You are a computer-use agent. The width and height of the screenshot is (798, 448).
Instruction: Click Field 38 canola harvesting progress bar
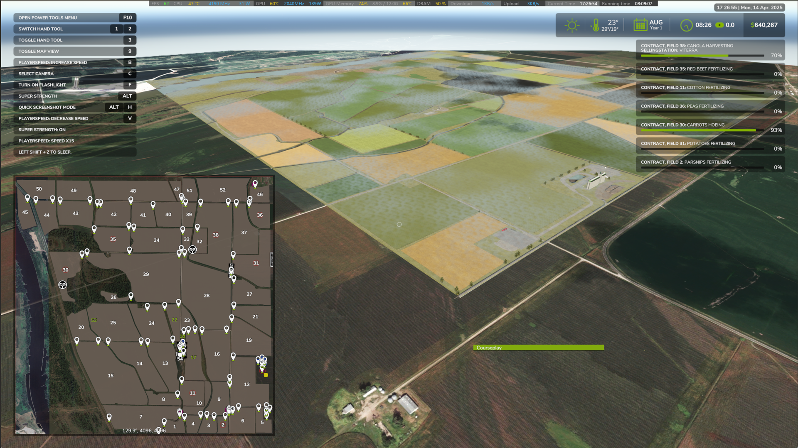[702, 55]
